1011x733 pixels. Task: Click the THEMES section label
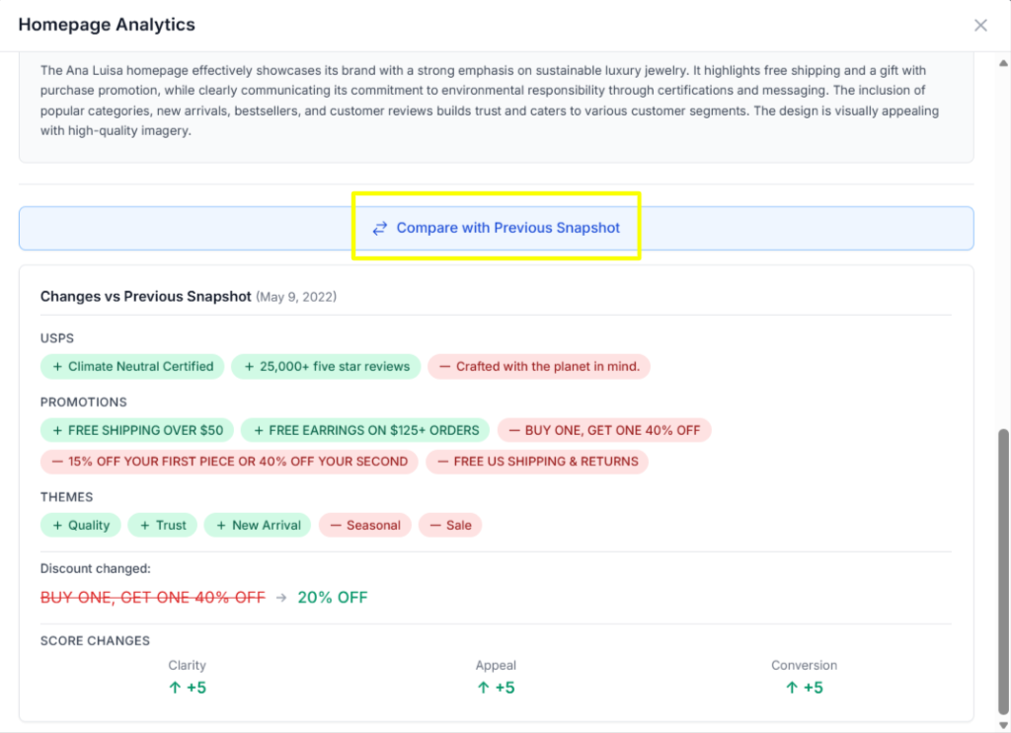(x=67, y=497)
